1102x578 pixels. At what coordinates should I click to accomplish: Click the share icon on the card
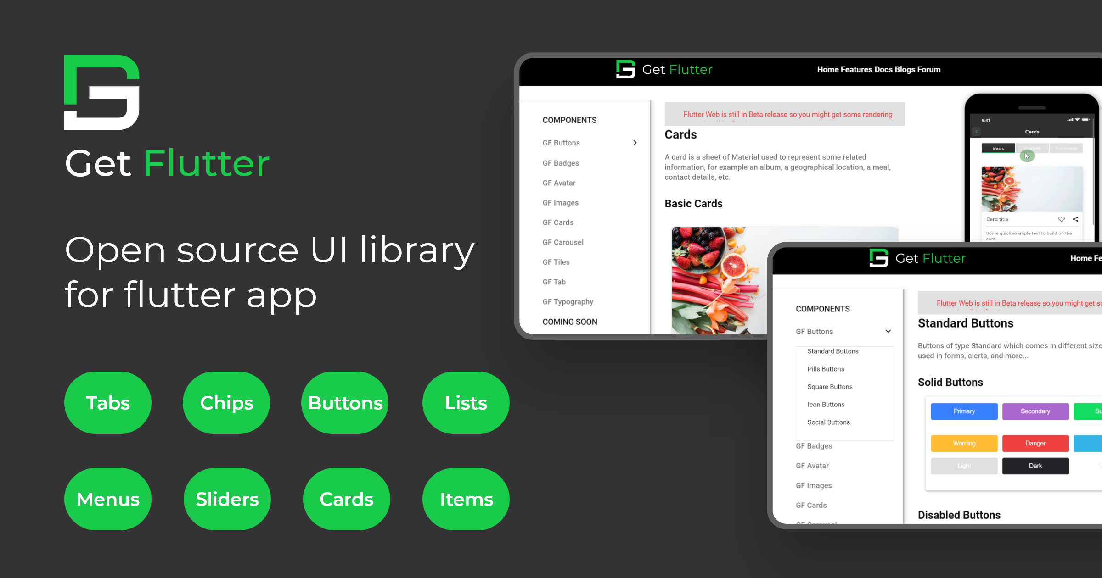(1075, 219)
